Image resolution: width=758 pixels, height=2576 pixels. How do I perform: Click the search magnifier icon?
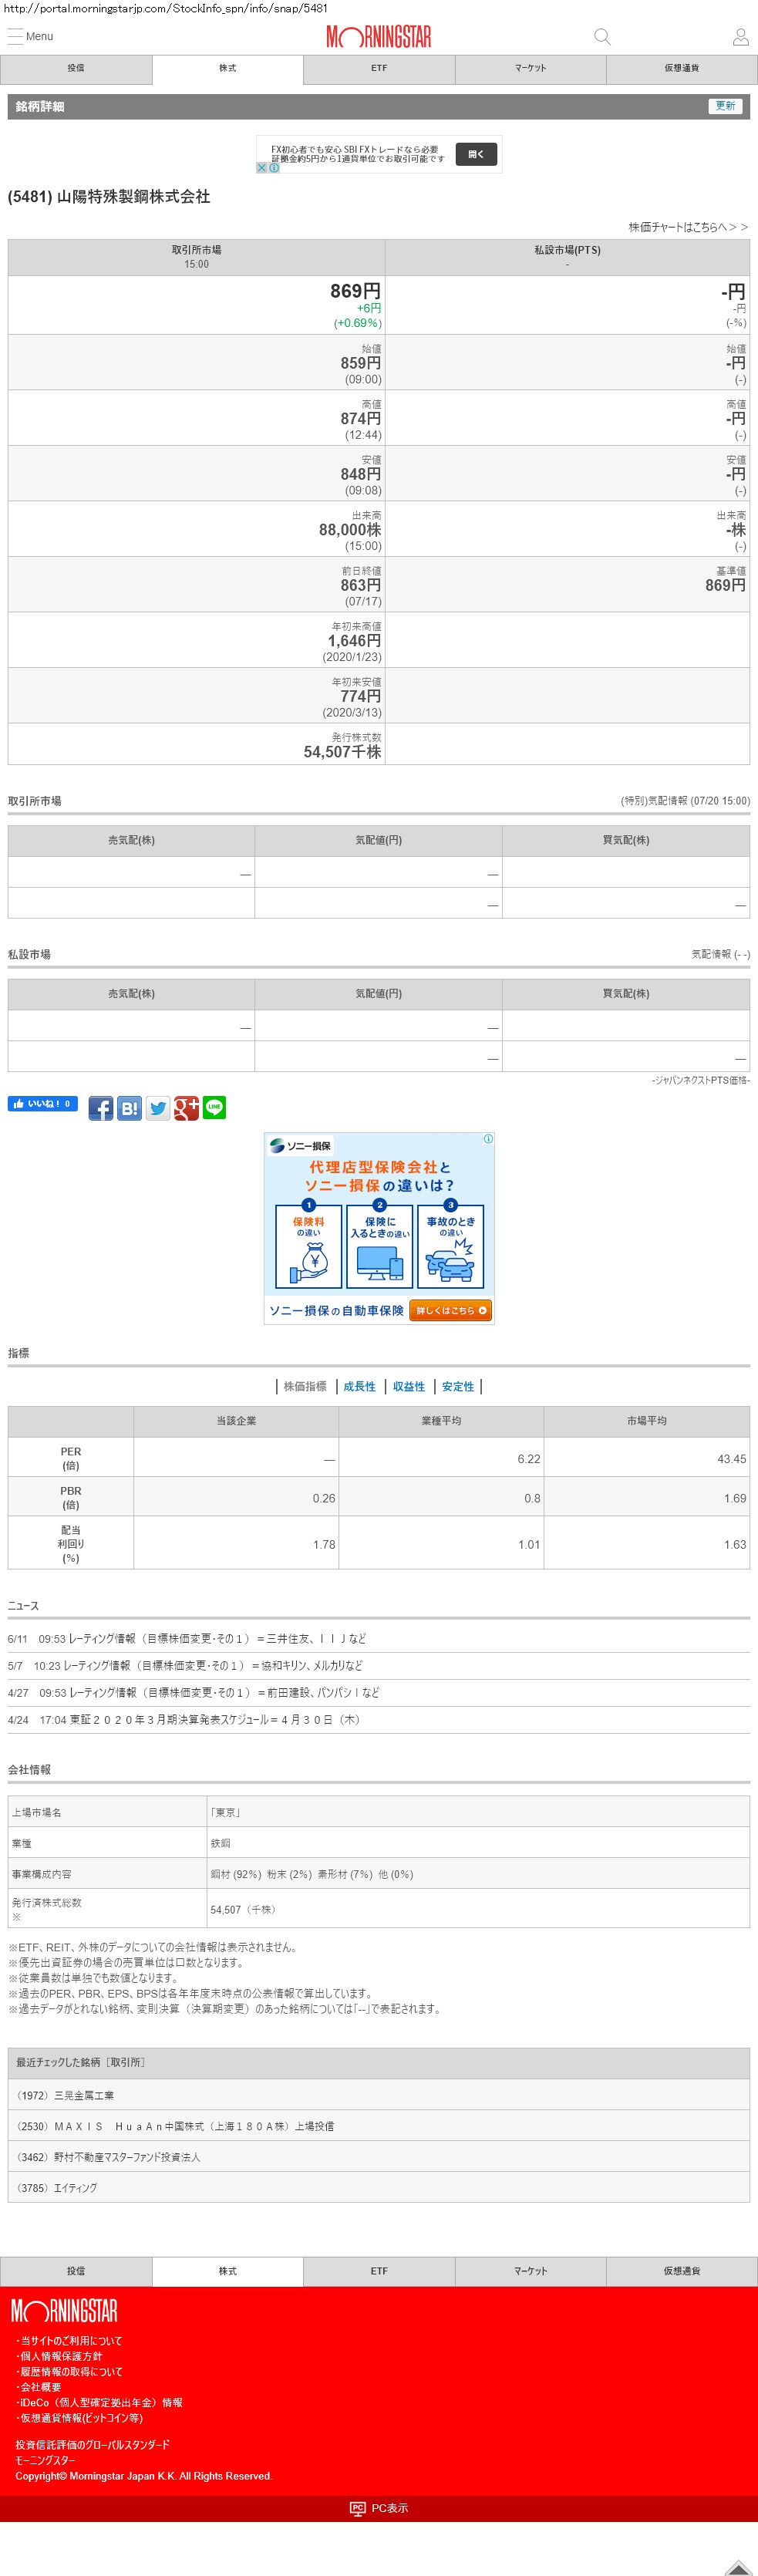pyautogui.click(x=602, y=37)
